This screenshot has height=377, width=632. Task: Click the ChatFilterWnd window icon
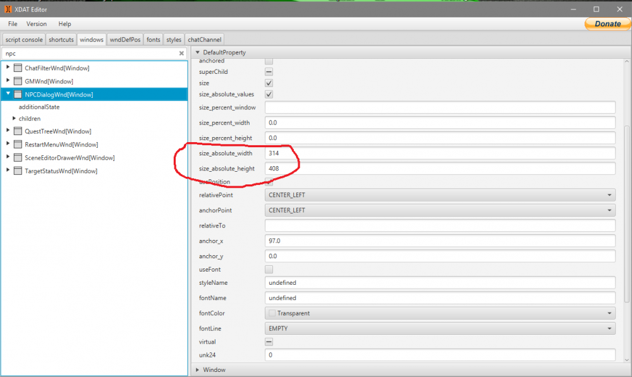[18, 68]
